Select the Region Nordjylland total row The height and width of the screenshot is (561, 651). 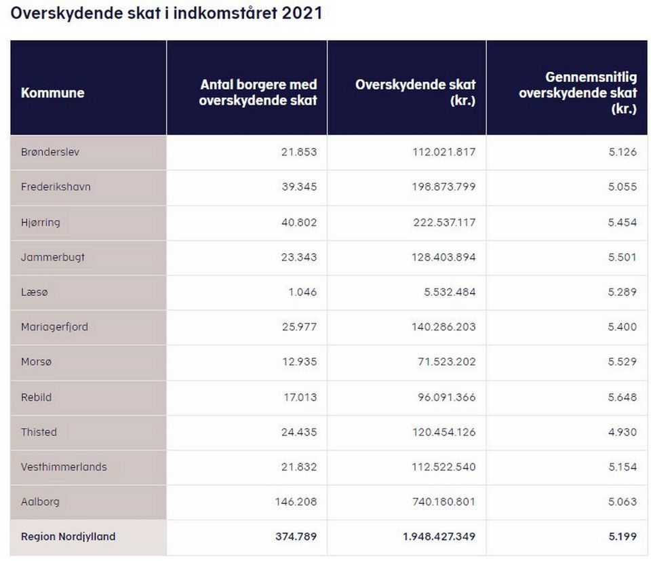click(x=328, y=537)
